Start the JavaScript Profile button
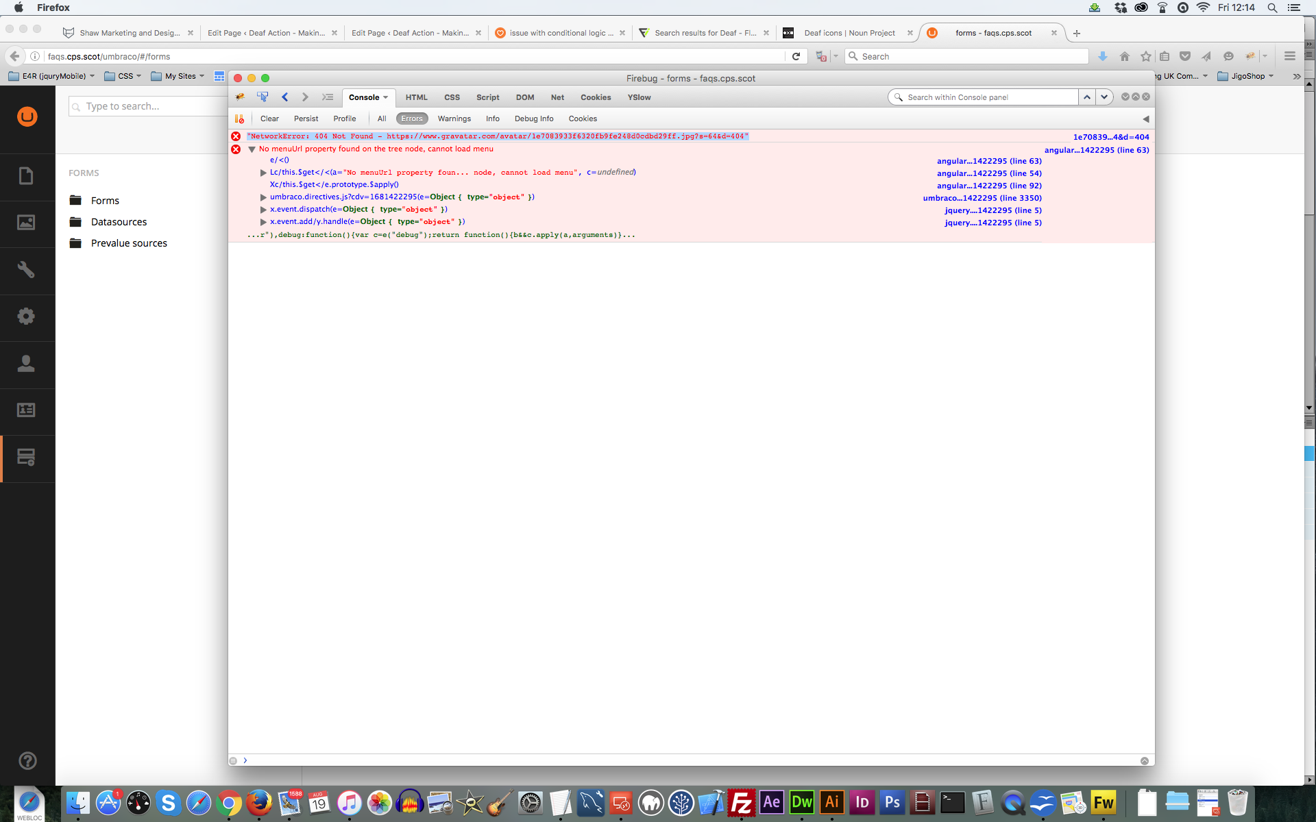The image size is (1316, 822). click(x=345, y=119)
